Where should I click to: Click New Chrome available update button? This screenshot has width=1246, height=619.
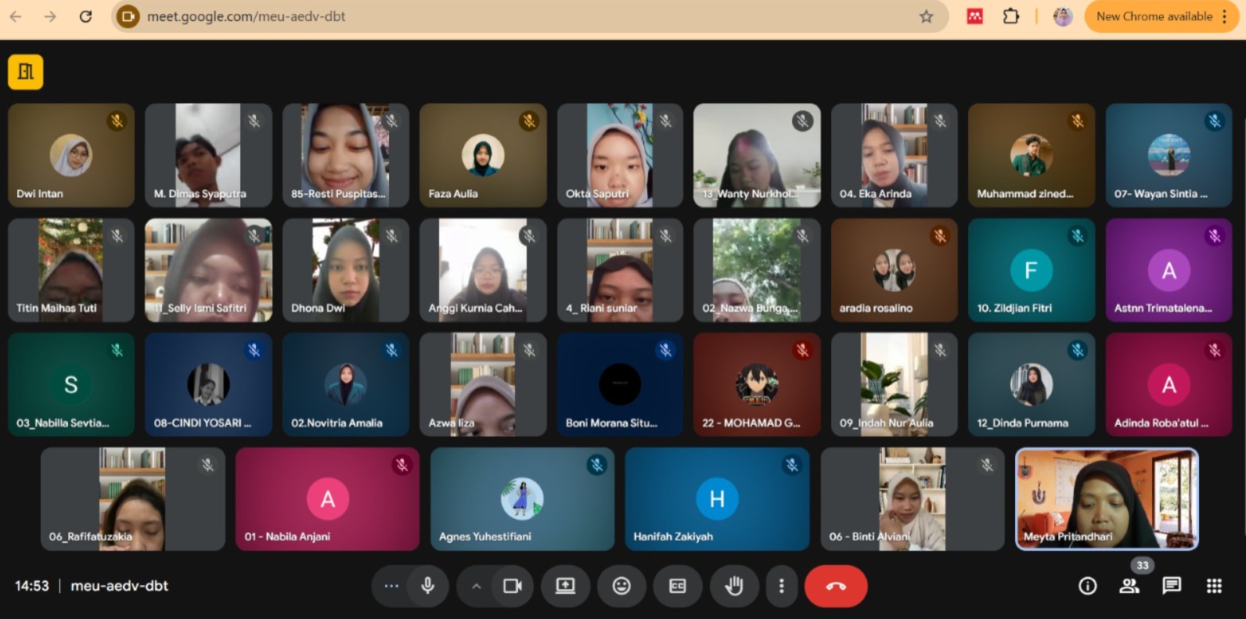[1154, 16]
